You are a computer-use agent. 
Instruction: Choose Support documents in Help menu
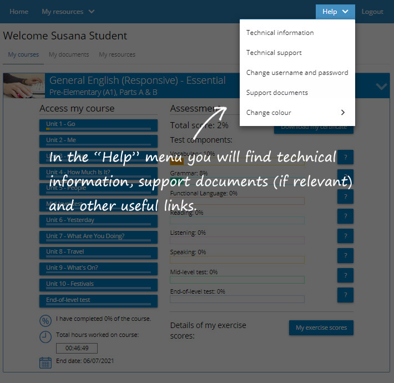[x=277, y=93]
